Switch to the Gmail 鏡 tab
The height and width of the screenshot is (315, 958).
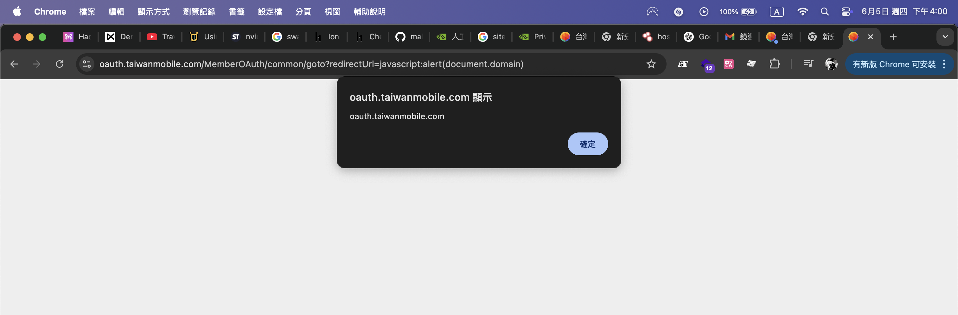(738, 37)
